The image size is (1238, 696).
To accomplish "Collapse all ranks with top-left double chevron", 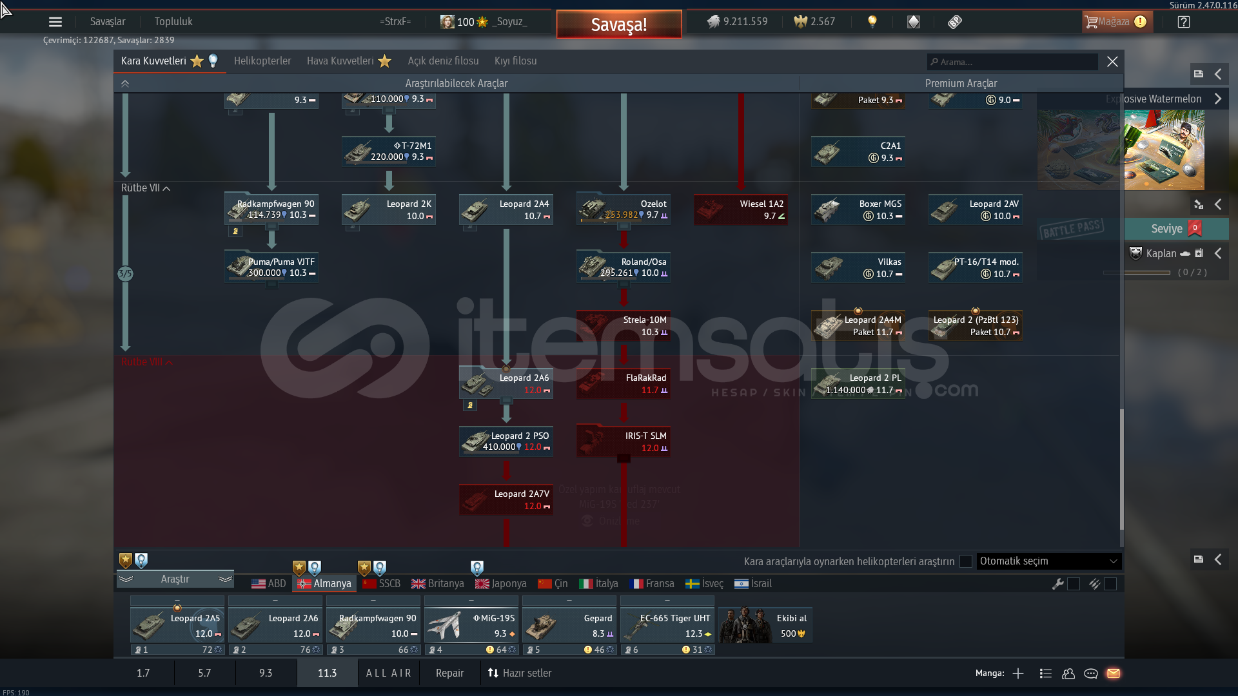I will [125, 83].
